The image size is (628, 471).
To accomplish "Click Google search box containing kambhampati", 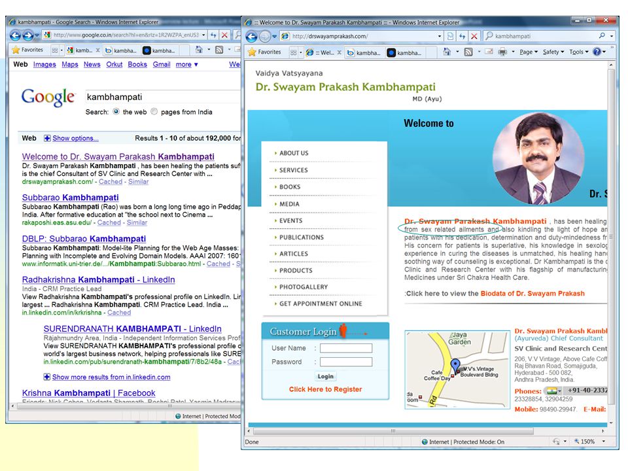I will pos(163,97).
